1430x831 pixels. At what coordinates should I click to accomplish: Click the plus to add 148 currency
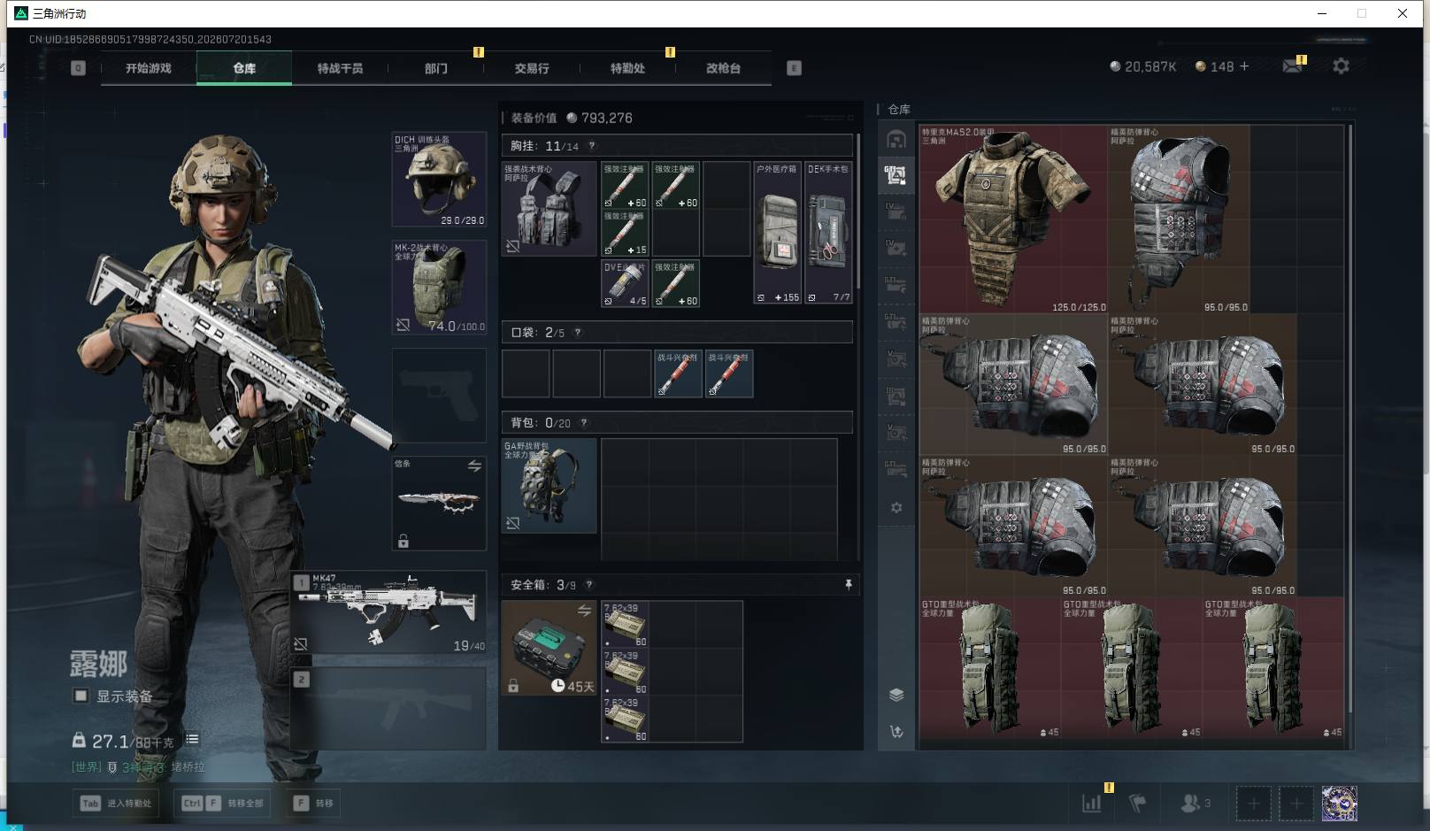click(1244, 66)
